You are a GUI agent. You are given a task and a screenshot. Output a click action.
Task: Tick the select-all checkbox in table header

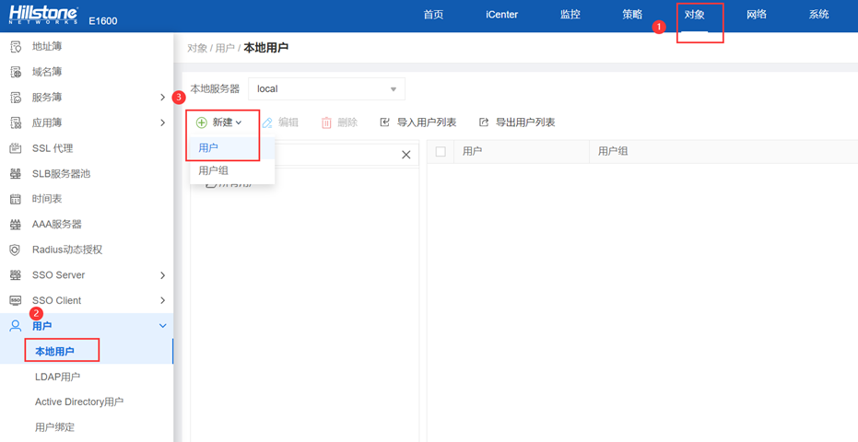click(441, 152)
